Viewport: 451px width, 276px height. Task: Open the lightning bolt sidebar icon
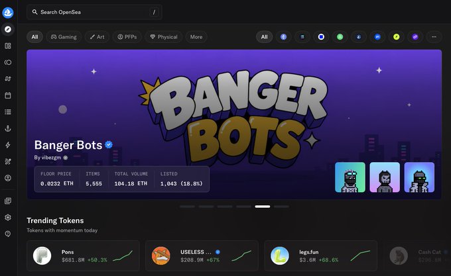tap(8, 145)
